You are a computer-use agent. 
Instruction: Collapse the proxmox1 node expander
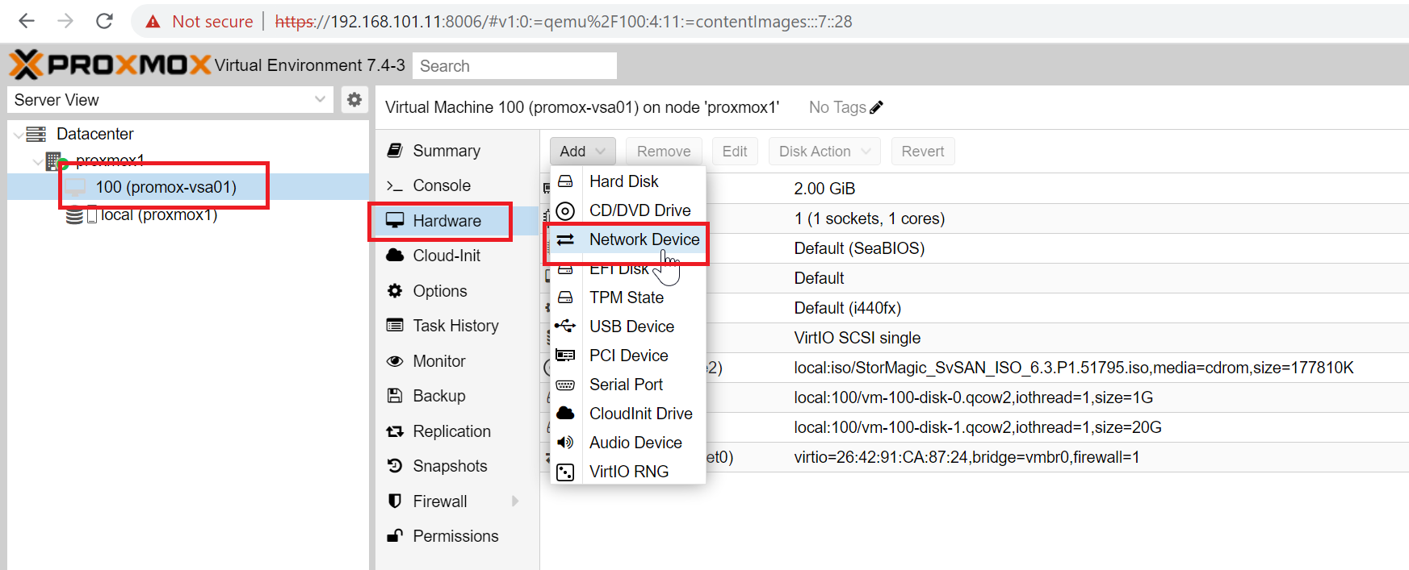pyautogui.click(x=37, y=161)
